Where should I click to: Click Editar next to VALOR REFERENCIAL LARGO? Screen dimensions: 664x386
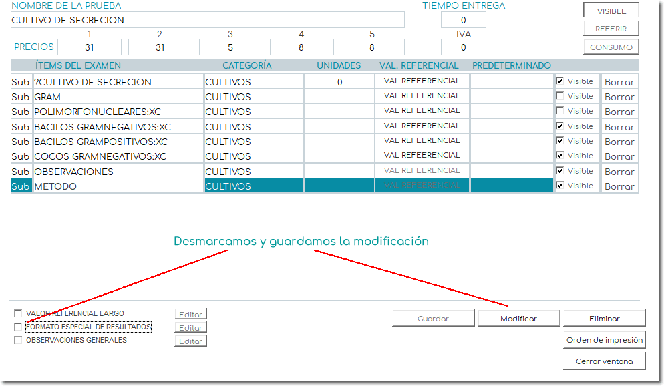(x=190, y=314)
